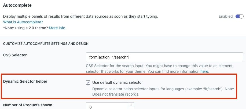Click the Autocomplete section heading

pyautogui.click(x=17, y=5)
